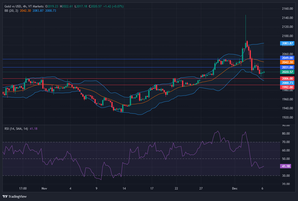Click the Nov label on the time axis
The height and width of the screenshot is (201, 298).
pos(44,188)
